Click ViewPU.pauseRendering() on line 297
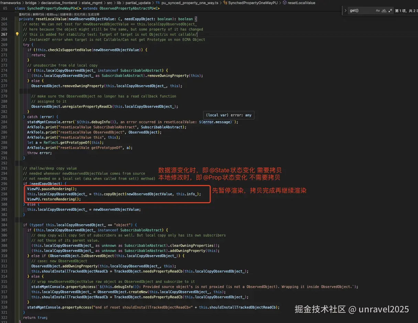The image size is (418, 323). pos(51,189)
